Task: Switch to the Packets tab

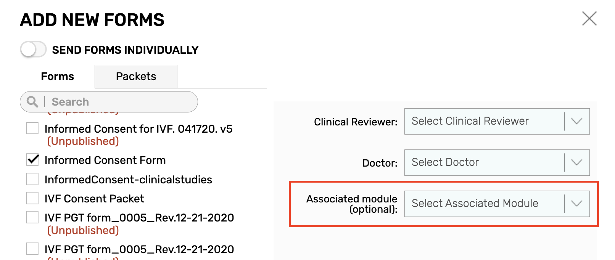Action: coord(136,77)
